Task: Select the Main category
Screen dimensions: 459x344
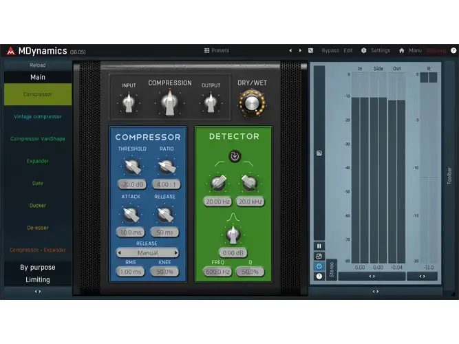Action: point(38,77)
